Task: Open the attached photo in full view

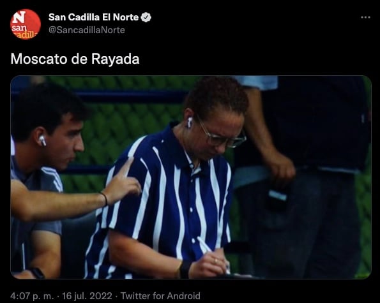Action: (191, 177)
